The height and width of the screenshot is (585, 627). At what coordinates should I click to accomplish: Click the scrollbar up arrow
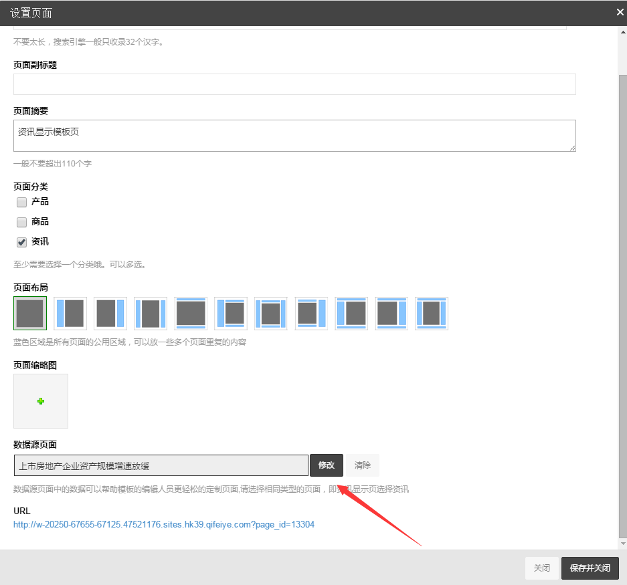622,32
